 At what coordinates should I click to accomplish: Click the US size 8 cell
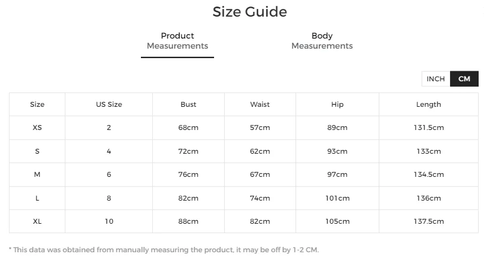pos(109,198)
